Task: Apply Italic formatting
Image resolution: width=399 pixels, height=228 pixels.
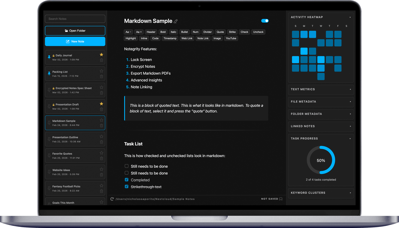Action: (173, 32)
